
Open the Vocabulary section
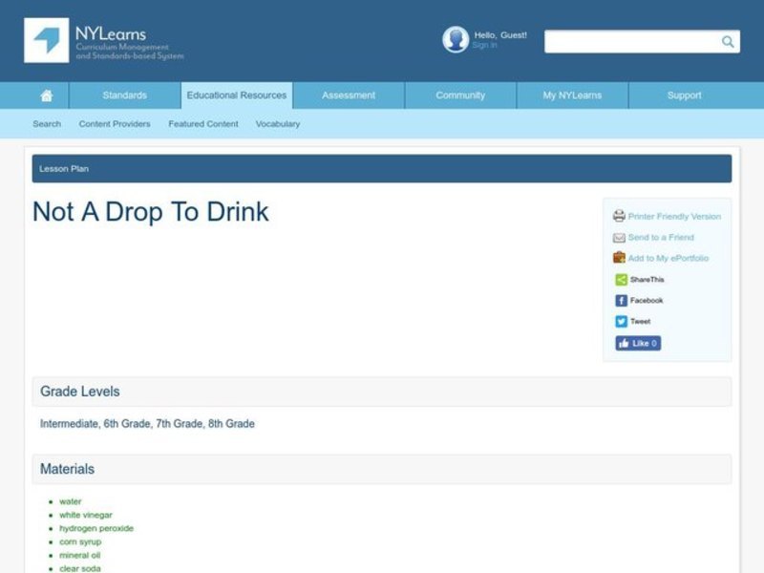point(278,124)
